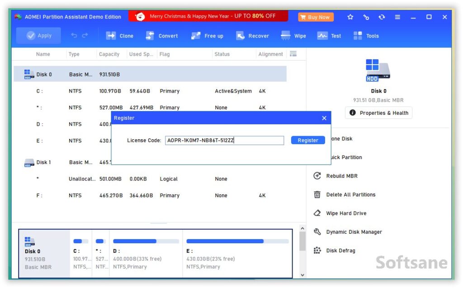Click the Quick Partition option
Screen dimensions: 463x288
tap(346, 157)
